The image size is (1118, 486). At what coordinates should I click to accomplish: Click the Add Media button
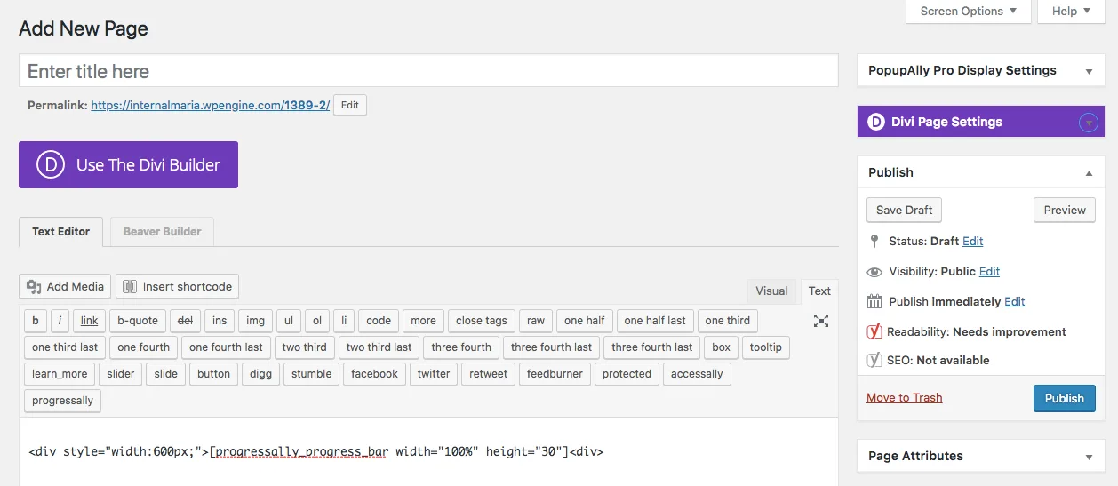[66, 286]
